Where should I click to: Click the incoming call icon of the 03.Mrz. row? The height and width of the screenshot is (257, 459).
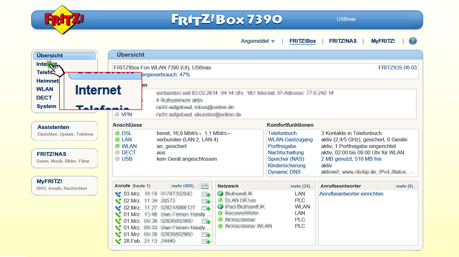click(x=118, y=194)
